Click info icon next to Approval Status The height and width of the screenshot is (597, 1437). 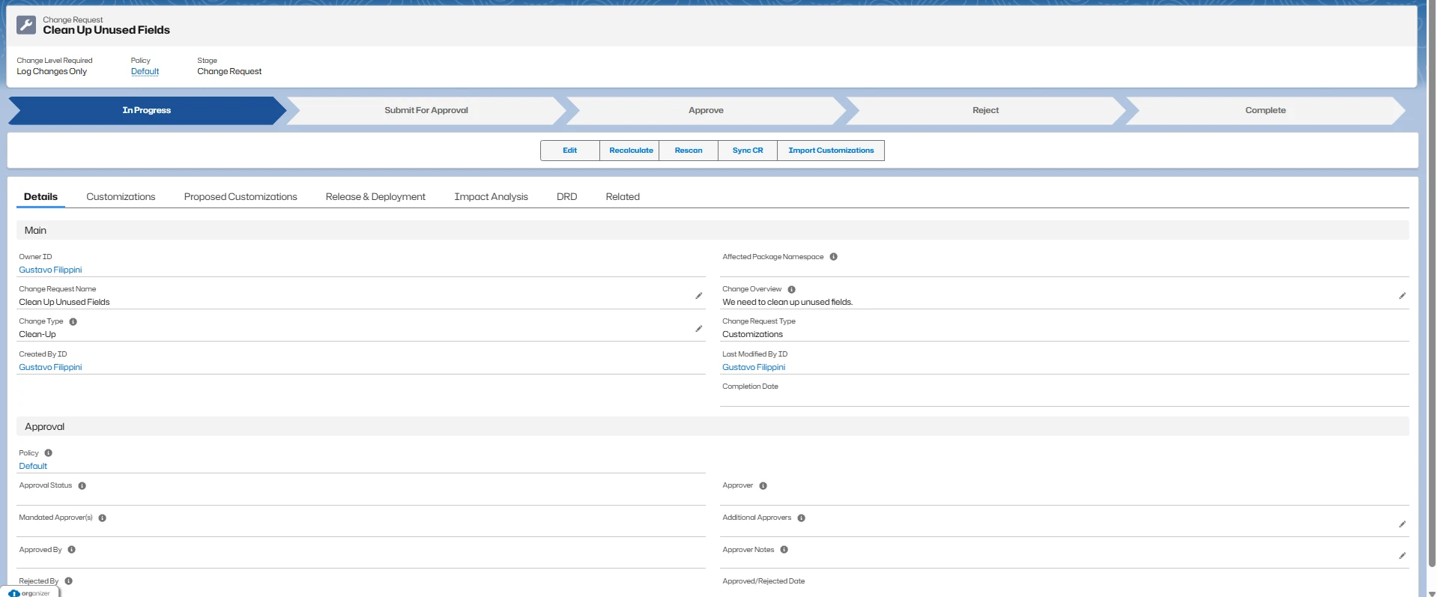point(82,486)
